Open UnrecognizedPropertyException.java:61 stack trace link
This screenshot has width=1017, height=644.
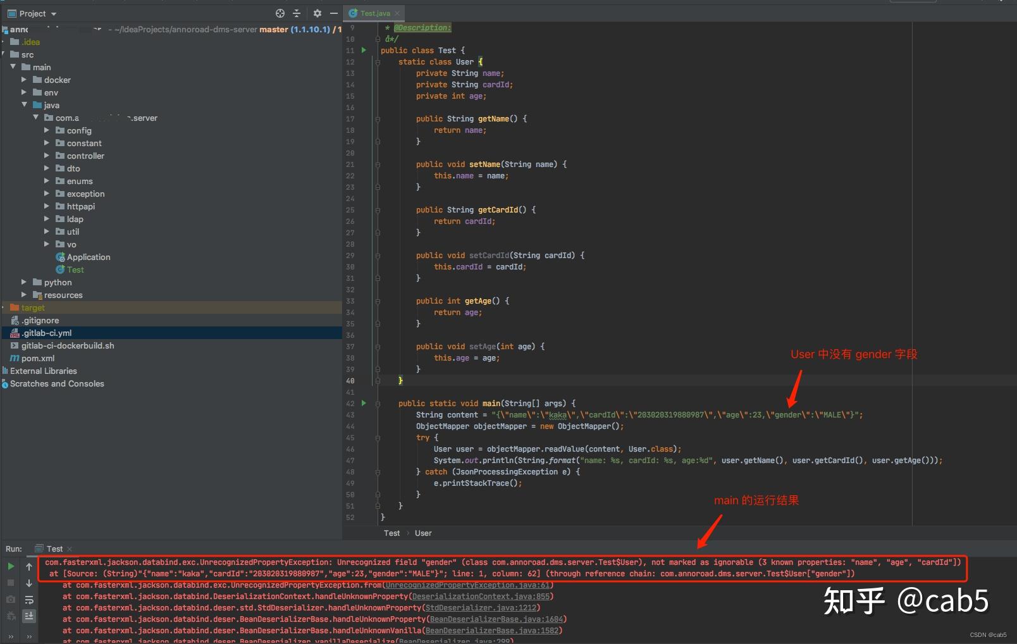tap(468, 585)
